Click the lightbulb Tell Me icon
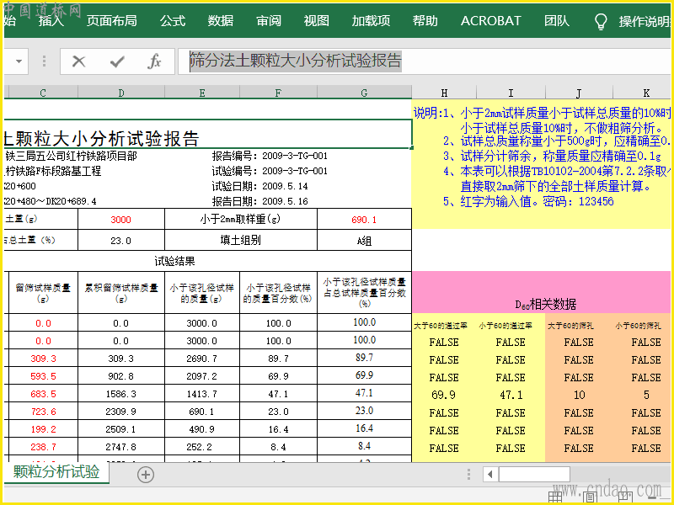The image size is (674, 505). pos(601,21)
